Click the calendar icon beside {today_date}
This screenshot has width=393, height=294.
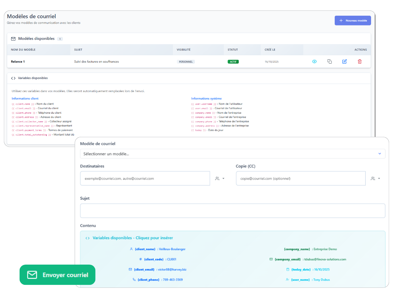[x=288, y=269]
